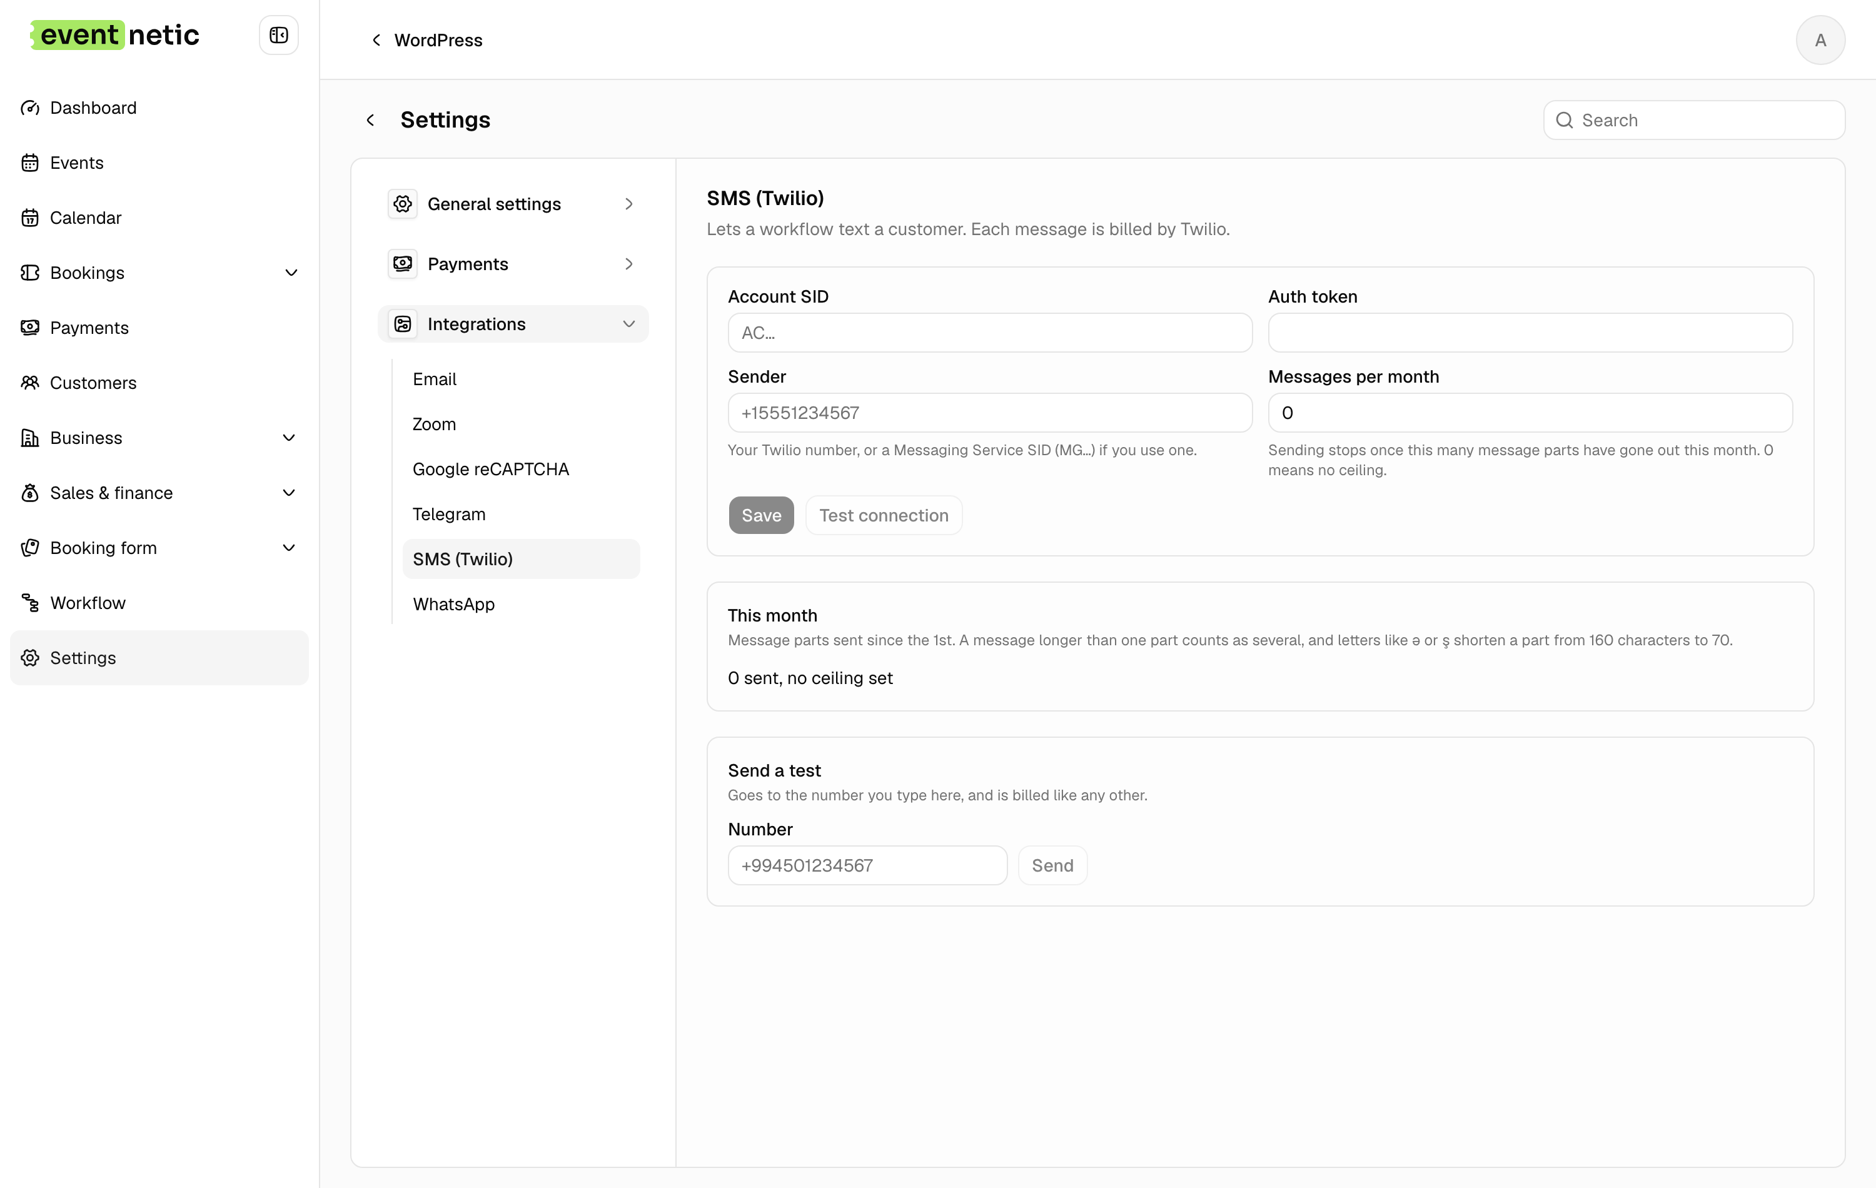Click the Events calendar icon

tap(29, 163)
